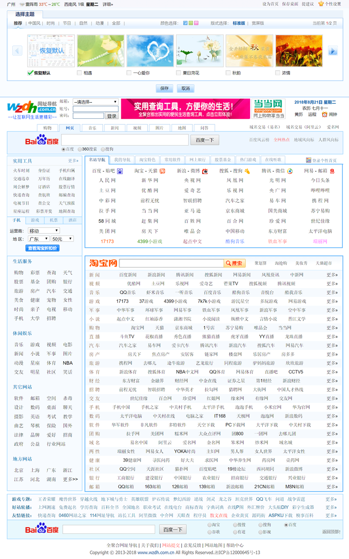This screenshot has width=349, height=559.
Task: Click the 取消 button
Action: tap(185, 88)
